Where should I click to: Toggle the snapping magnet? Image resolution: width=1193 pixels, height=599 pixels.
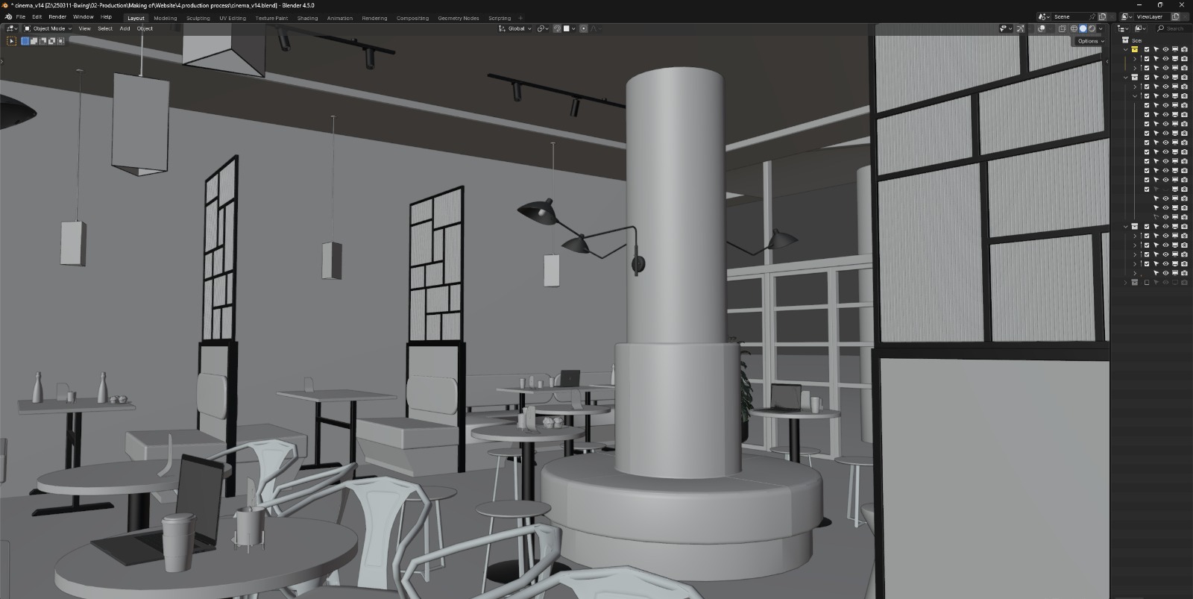coord(557,28)
